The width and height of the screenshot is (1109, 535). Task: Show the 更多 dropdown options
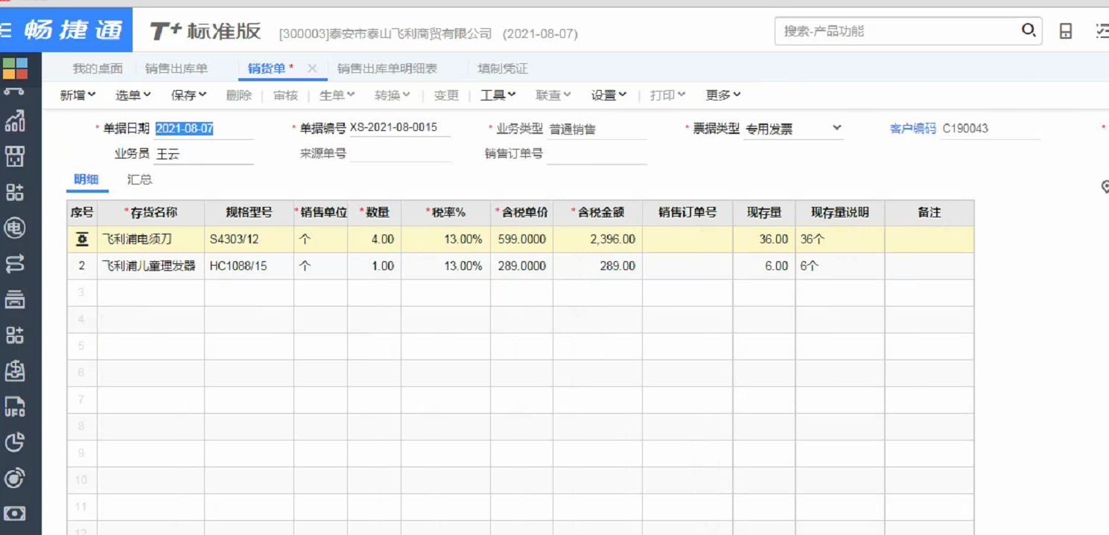pos(723,95)
